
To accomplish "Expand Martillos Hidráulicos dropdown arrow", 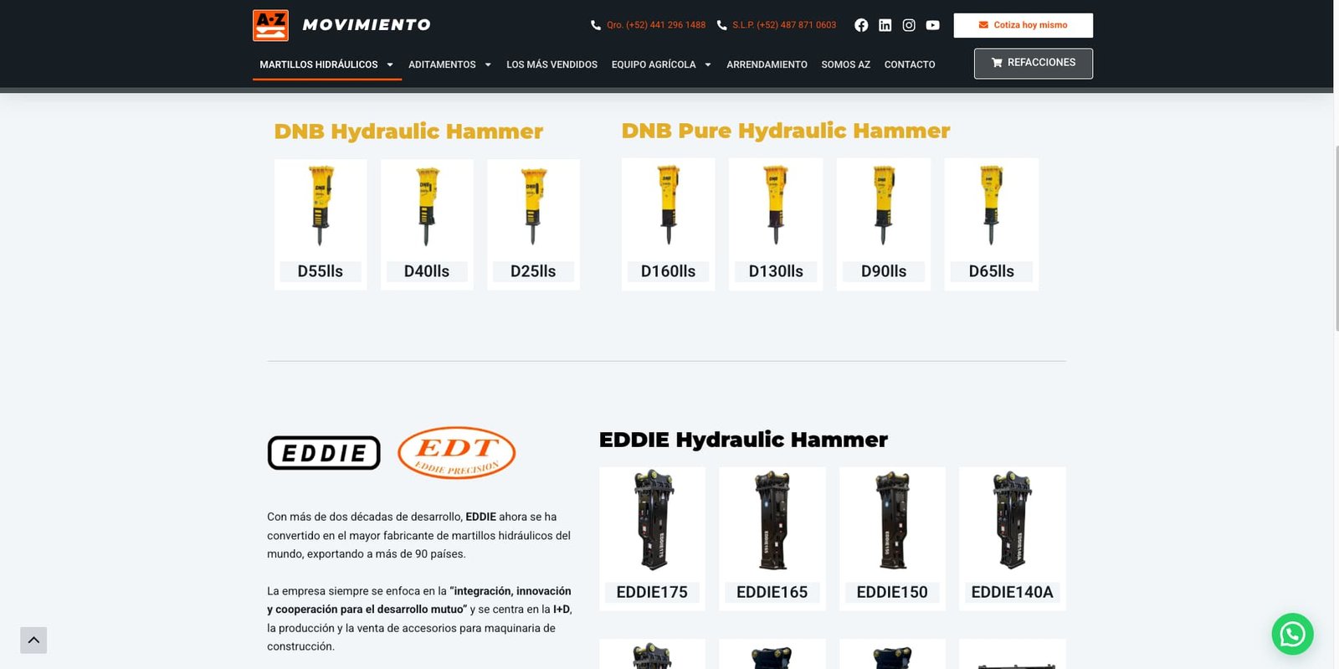I will [x=390, y=64].
